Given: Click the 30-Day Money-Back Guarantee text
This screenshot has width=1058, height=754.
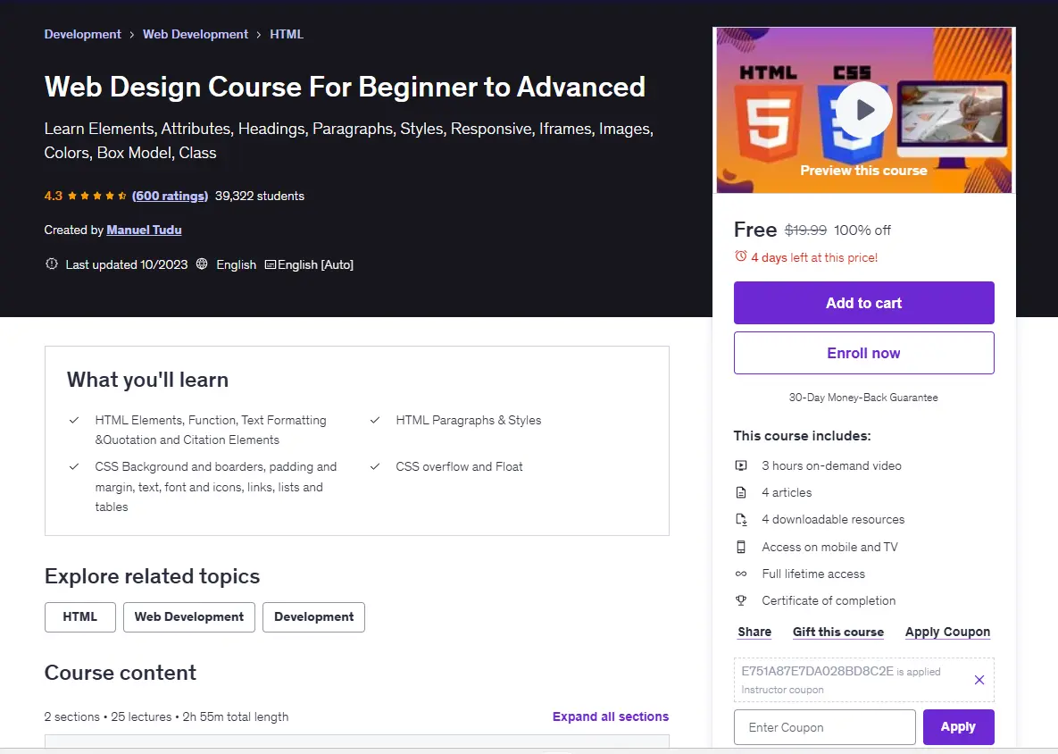Looking at the screenshot, I should tap(863, 398).
